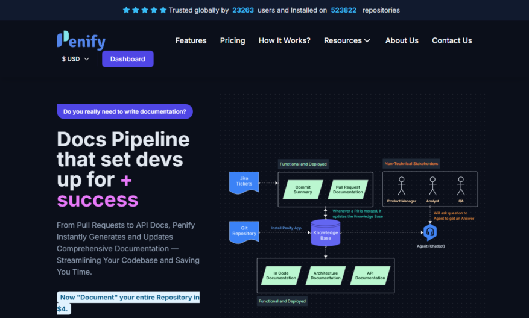Click the Non-Technical Stakeholders label
The width and height of the screenshot is (529, 318).
[x=411, y=164]
